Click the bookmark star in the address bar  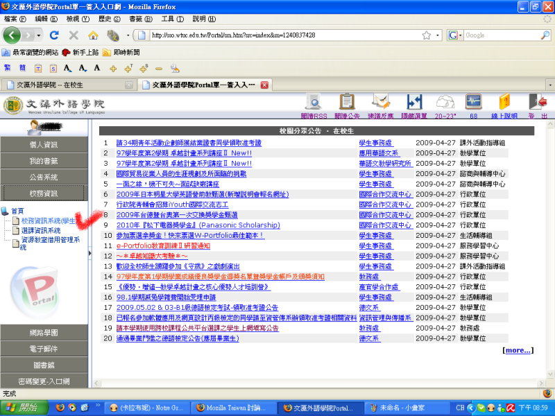(x=426, y=35)
